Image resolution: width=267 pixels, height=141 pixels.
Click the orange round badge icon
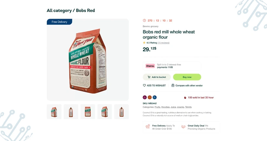(149, 97)
